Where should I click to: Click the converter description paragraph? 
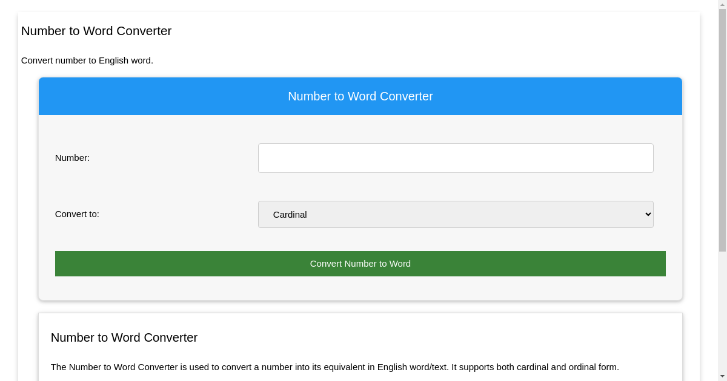tap(335, 367)
